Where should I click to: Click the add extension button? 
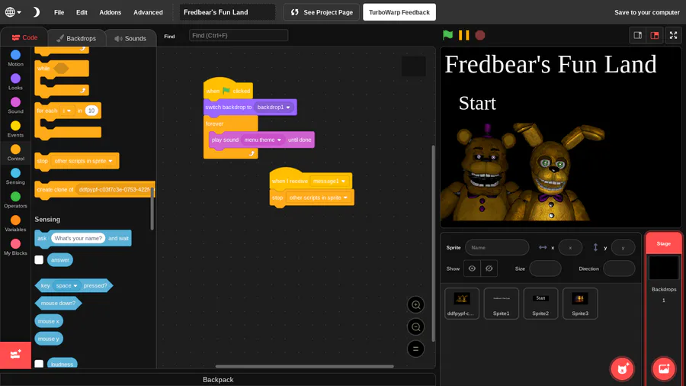click(x=15, y=355)
